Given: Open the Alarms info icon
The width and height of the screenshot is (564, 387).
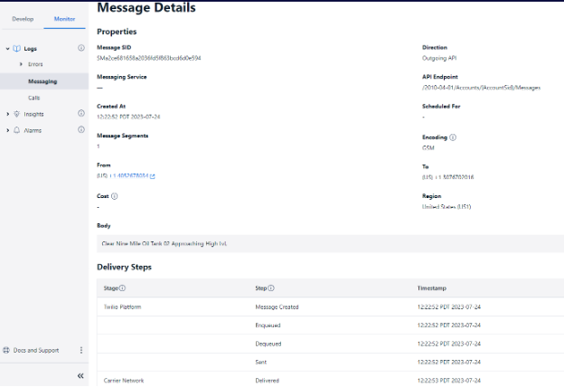Looking at the screenshot, I should pyautogui.click(x=81, y=129).
